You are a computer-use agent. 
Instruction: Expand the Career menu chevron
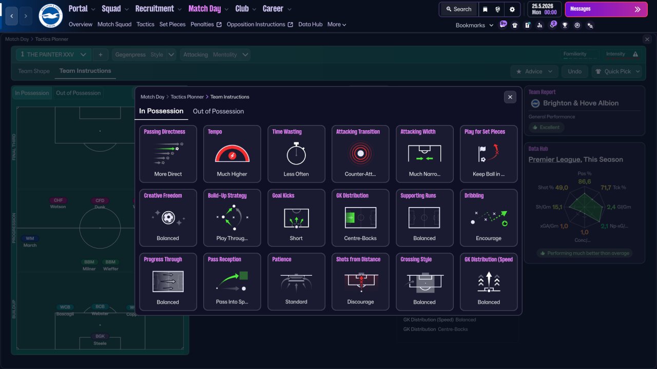(x=289, y=9)
